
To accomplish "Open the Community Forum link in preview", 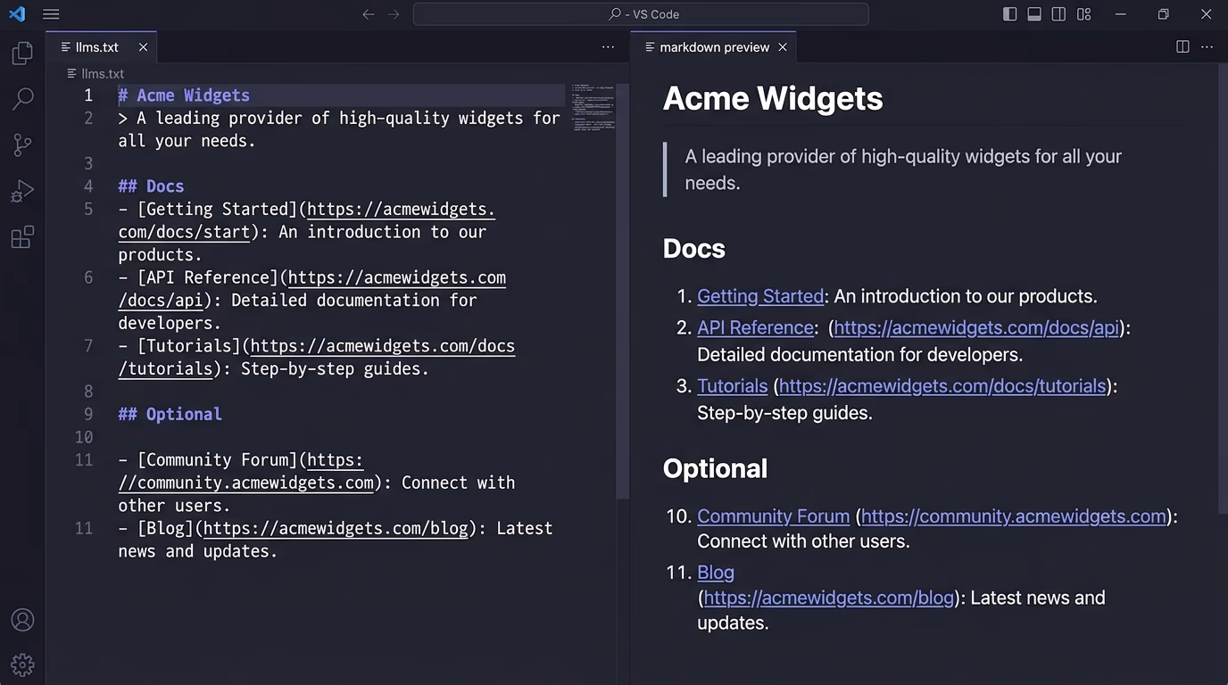I will (x=773, y=516).
